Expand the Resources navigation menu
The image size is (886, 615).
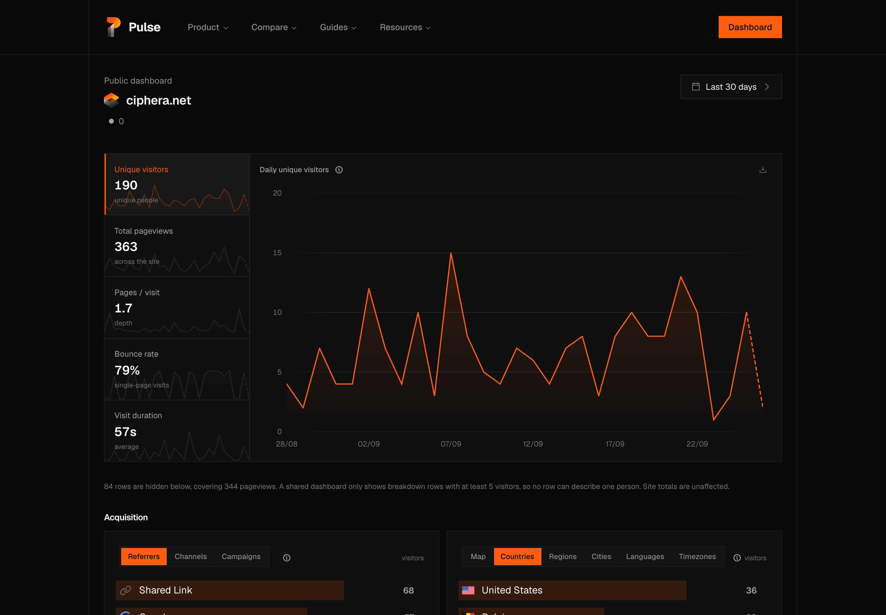pos(405,27)
